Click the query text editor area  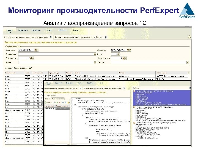pyautogui.click(x=101, y=121)
